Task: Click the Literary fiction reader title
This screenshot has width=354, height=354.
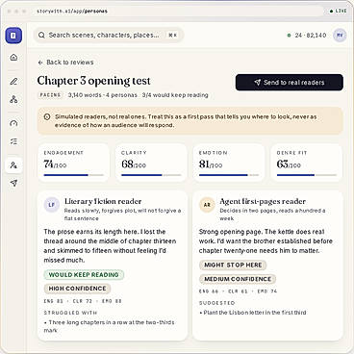Action: pyautogui.click(x=103, y=201)
